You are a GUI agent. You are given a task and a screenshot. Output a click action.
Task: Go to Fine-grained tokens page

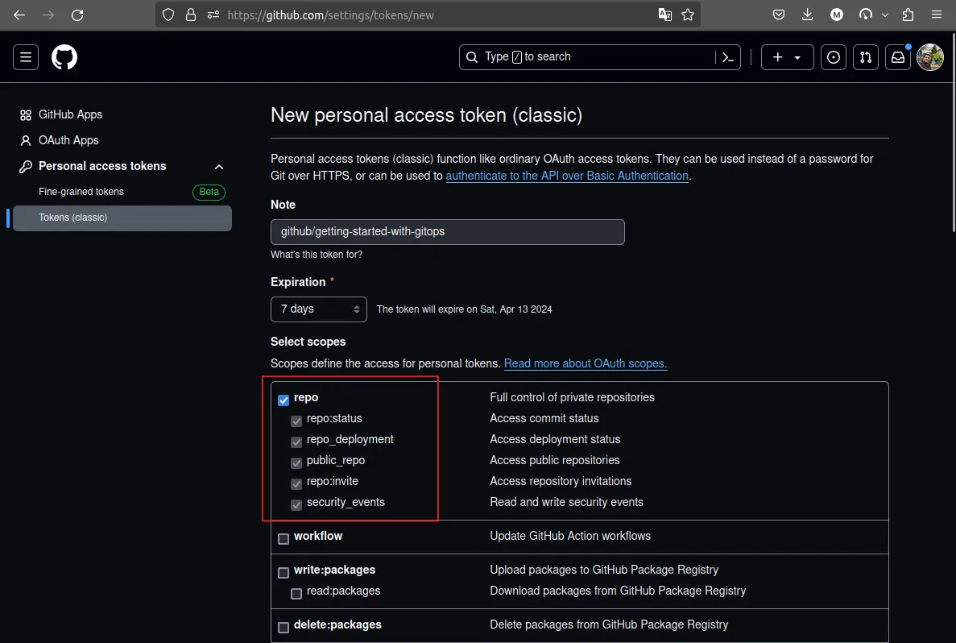point(81,192)
